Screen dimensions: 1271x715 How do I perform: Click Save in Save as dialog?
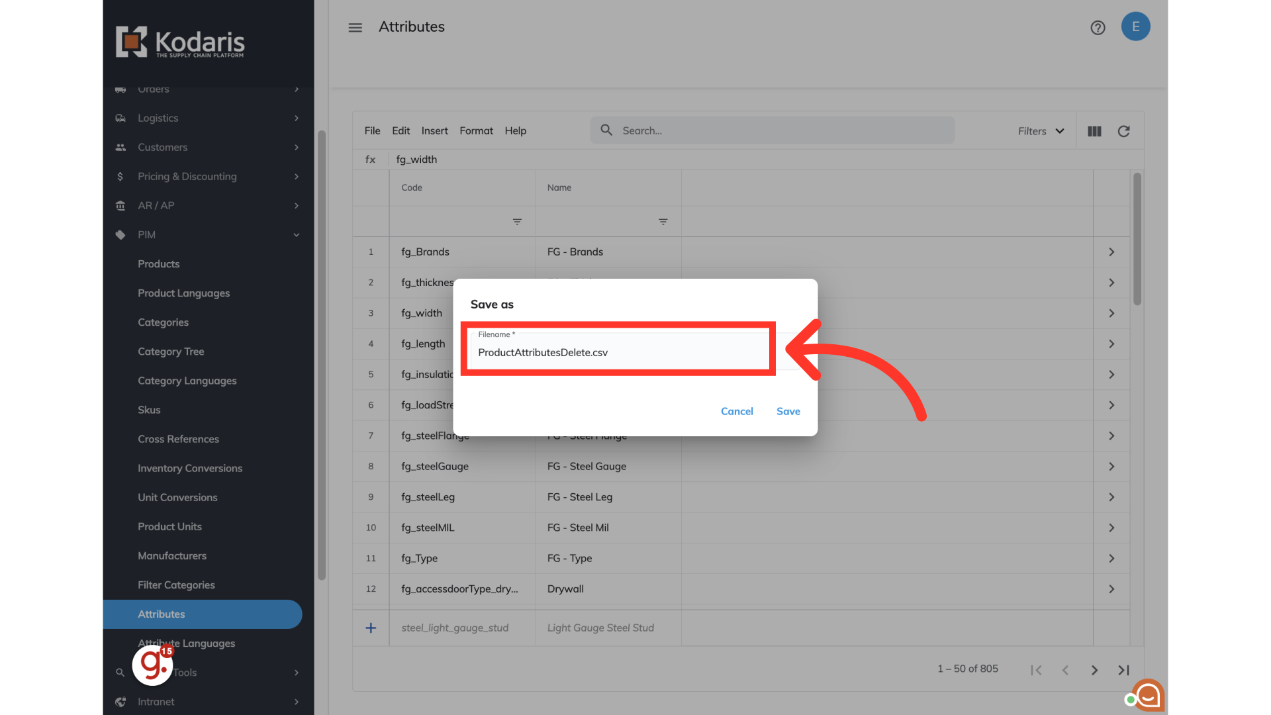coord(788,411)
